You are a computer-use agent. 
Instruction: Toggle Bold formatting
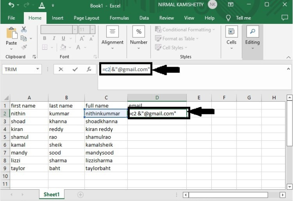[x=44, y=39]
